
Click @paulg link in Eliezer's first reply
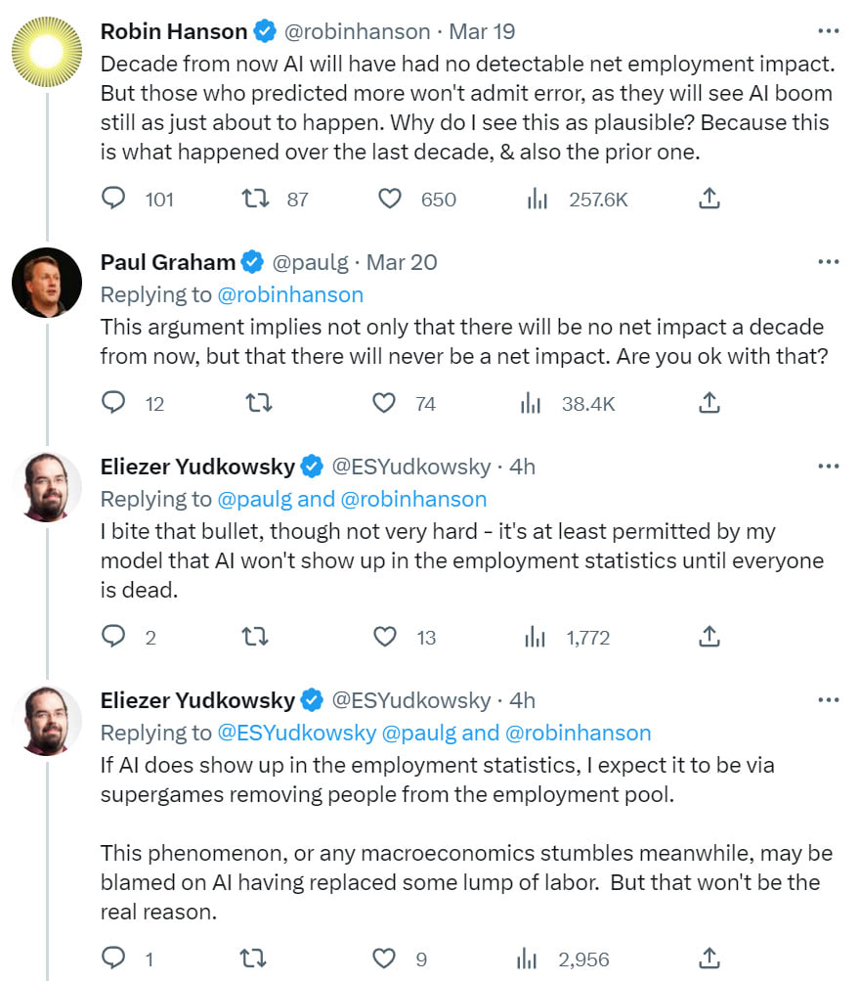click(x=254, y=499)
